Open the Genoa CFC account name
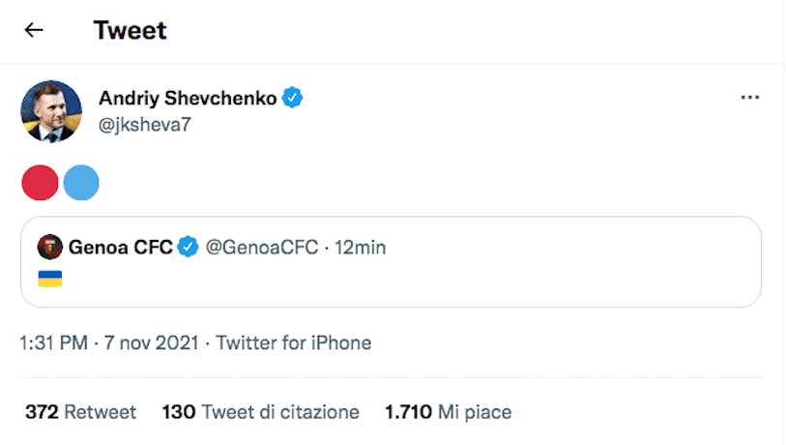The height and width of the screenshot is (445, 786). coord(120,247)
